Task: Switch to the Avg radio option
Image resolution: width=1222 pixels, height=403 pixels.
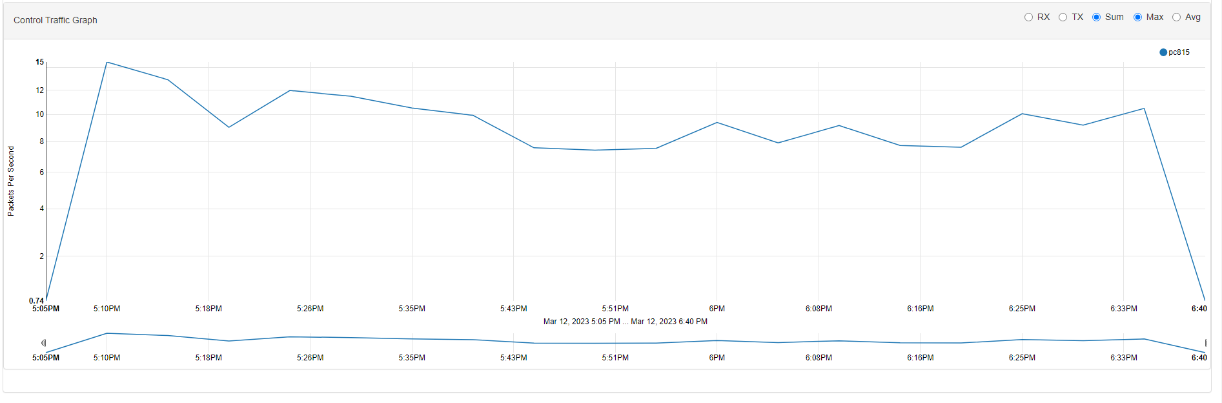Action: pyautogui.click(x=1176, y=17)
